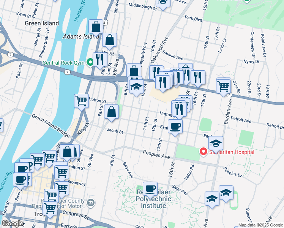
Task: Click the restaurant marker near 16th St on Route 7
Action: [x=198, y=79]
